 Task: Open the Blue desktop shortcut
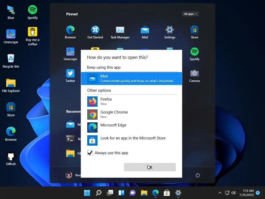point(11,12)
